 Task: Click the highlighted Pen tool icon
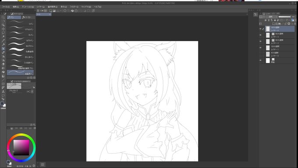click(x=3, y=49)
